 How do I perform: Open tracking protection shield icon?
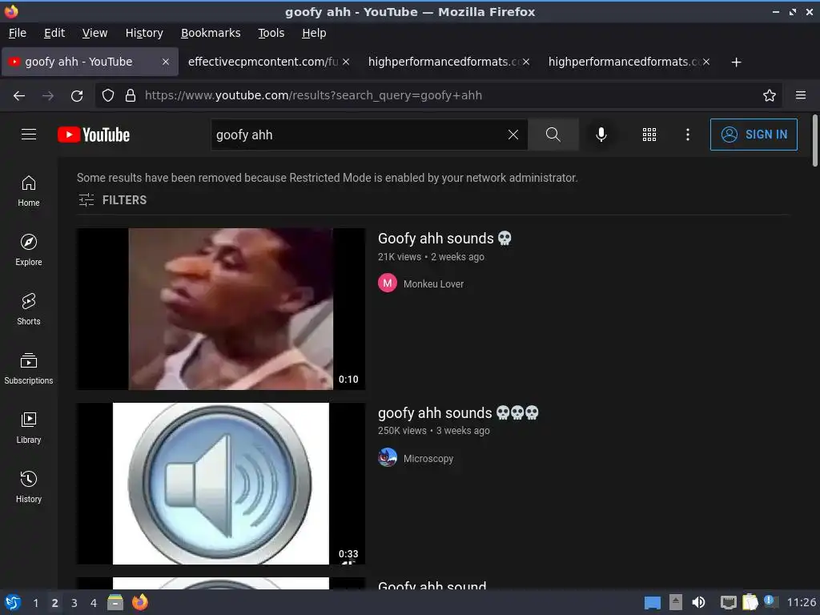(108, 95)
